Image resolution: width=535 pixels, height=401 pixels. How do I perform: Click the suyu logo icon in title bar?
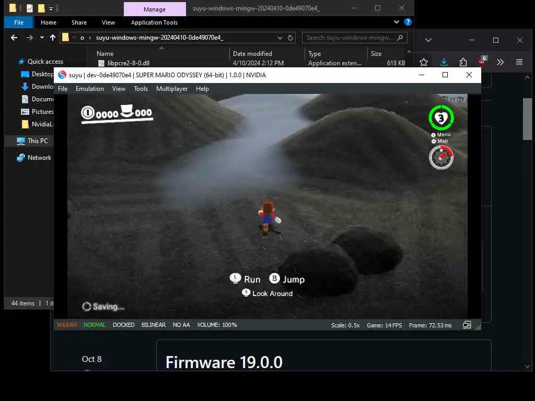62,75
